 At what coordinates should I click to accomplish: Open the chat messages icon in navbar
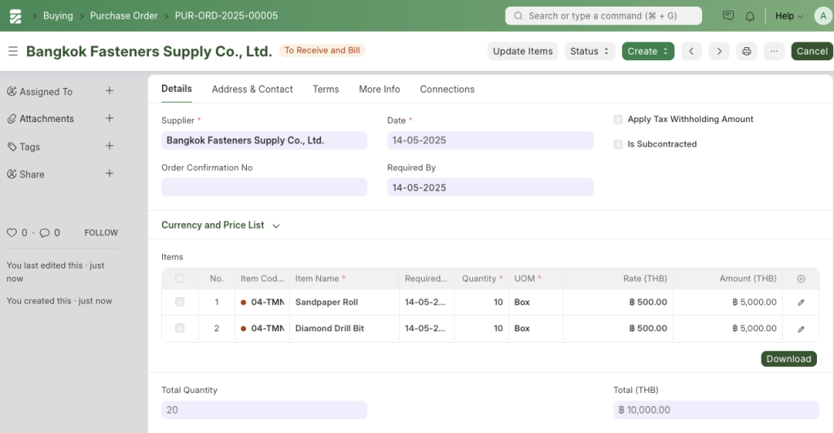click(x=728, y=16)
